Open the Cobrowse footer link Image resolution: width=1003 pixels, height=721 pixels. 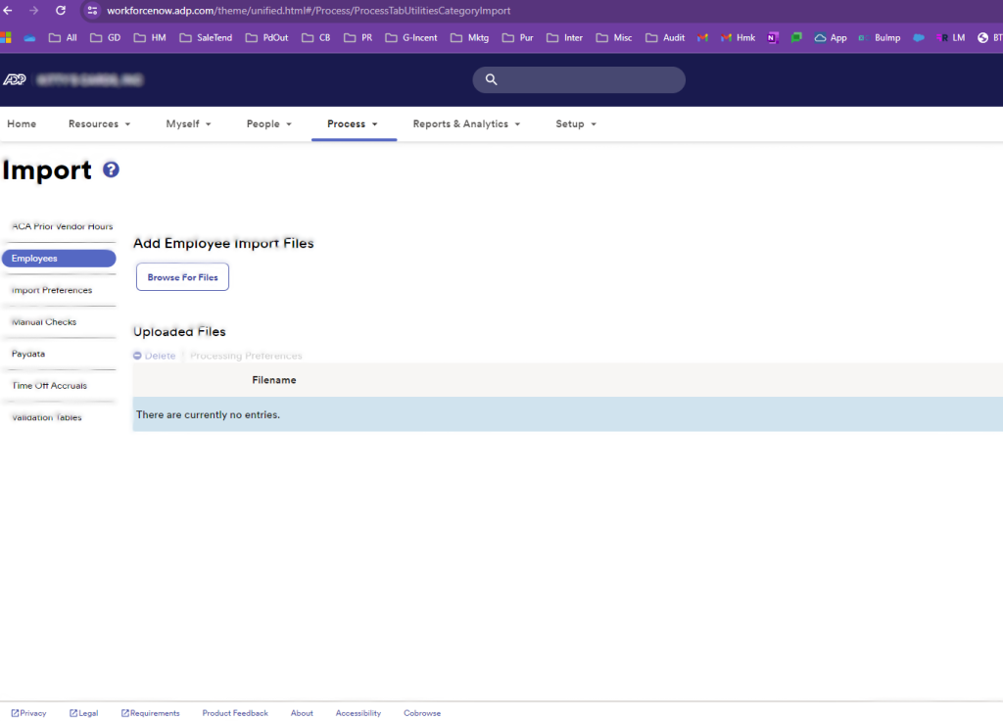[x=422, y=713]
